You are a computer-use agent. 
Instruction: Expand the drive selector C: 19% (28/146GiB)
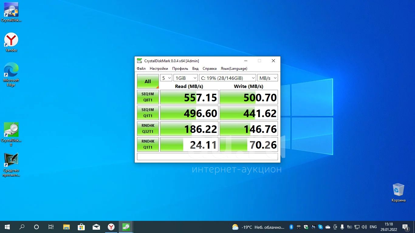pyautogui.click(x=228, y=78)
